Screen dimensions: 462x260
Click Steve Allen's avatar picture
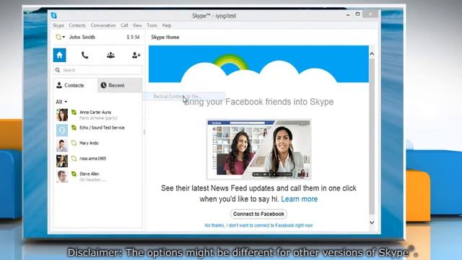62,176
